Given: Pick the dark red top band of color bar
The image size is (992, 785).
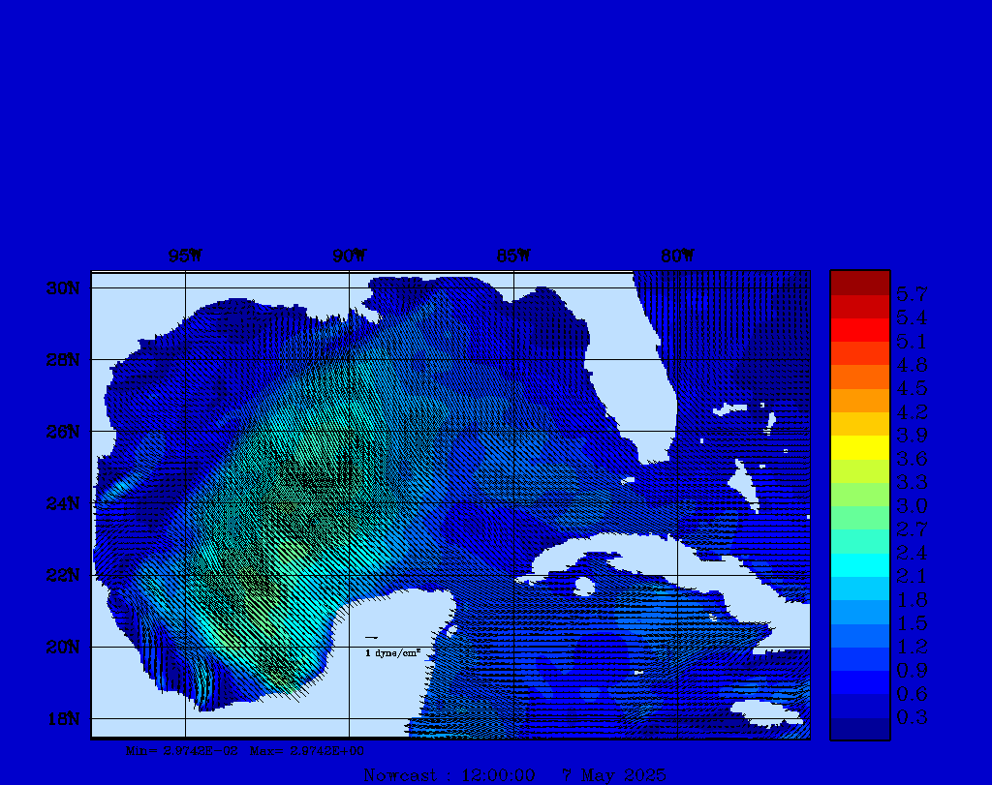Looking at the screenshot, I should 860,284.
